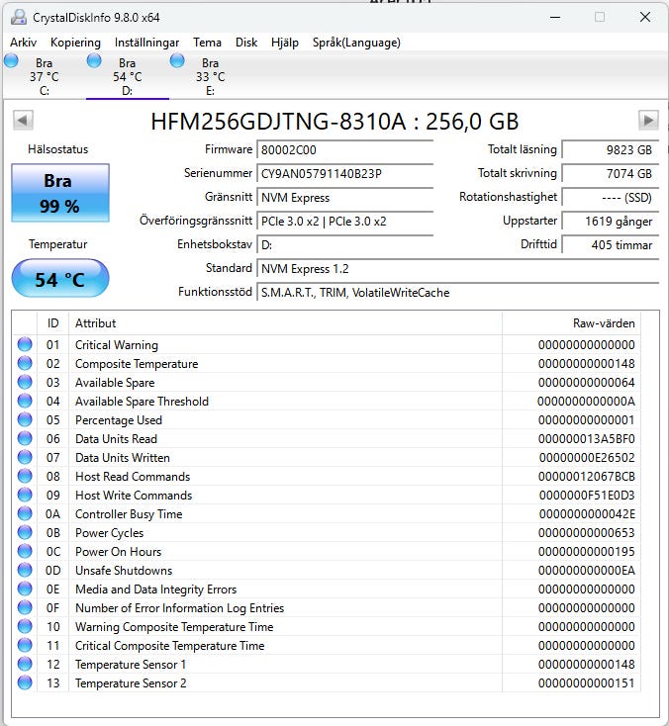Screen dimensions: 669x726
Task: Open the Arkiv menu
Action: coord(24,43)
